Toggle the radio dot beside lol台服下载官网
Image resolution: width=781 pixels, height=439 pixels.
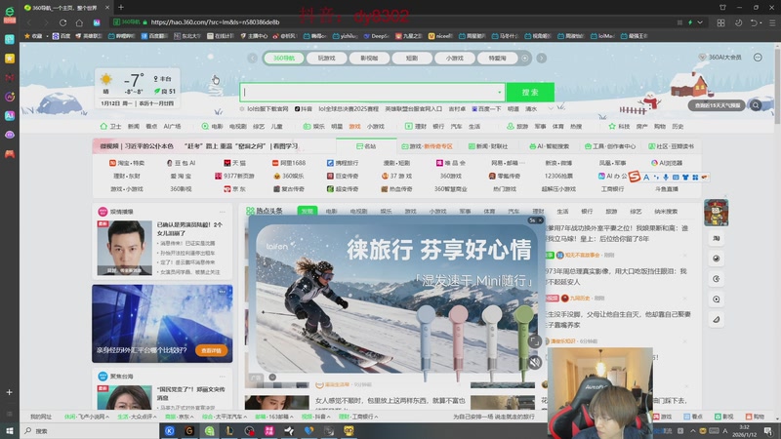pyautogui.click(x=242, y=108)
